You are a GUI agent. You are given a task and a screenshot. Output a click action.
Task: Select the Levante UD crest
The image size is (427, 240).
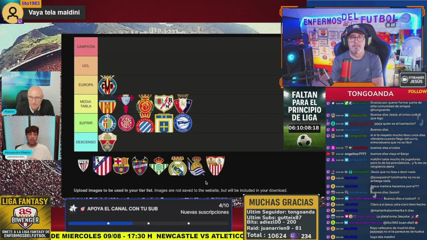tap(140, 166)
